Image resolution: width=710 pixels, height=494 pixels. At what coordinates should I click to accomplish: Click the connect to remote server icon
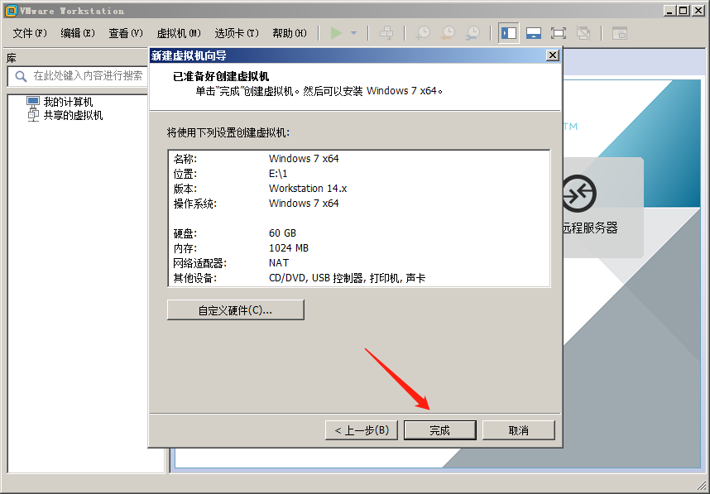click(578, 194)
